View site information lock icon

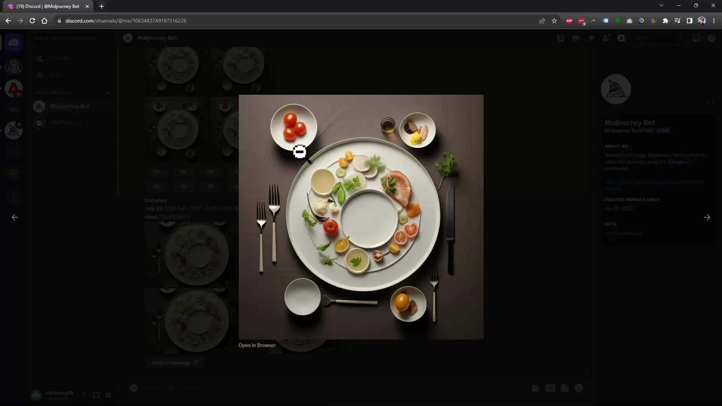point(59,21)
